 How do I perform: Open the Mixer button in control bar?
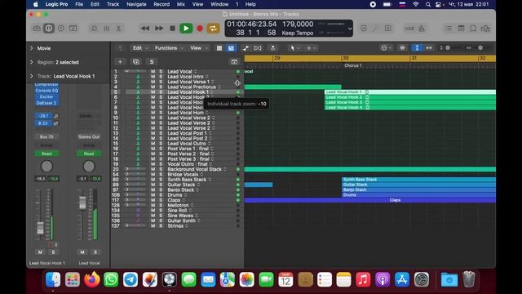pos(107,29)
